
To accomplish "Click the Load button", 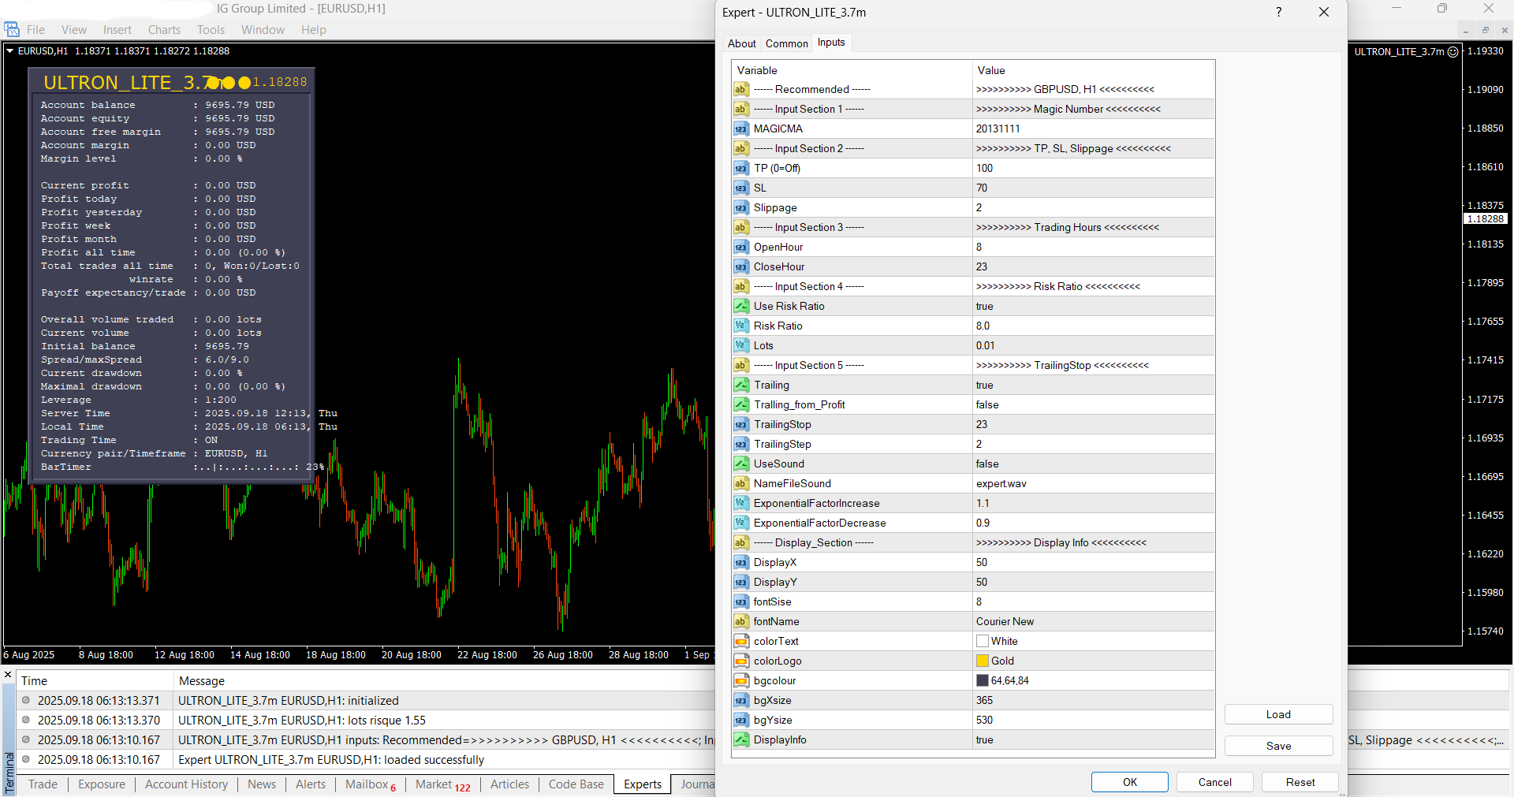I will [x=1277, y=714].
